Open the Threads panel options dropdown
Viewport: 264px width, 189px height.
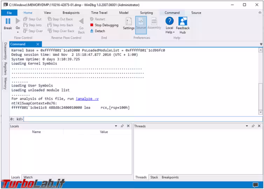[247, 126]
